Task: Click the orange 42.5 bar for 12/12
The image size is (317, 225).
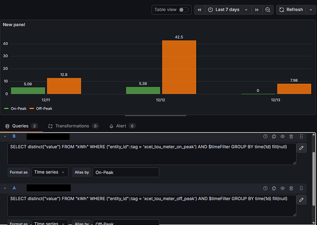Action: coord(179,67)
